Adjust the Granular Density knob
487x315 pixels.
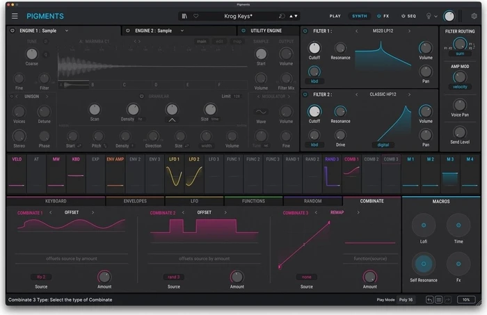[x=134, y=109]
